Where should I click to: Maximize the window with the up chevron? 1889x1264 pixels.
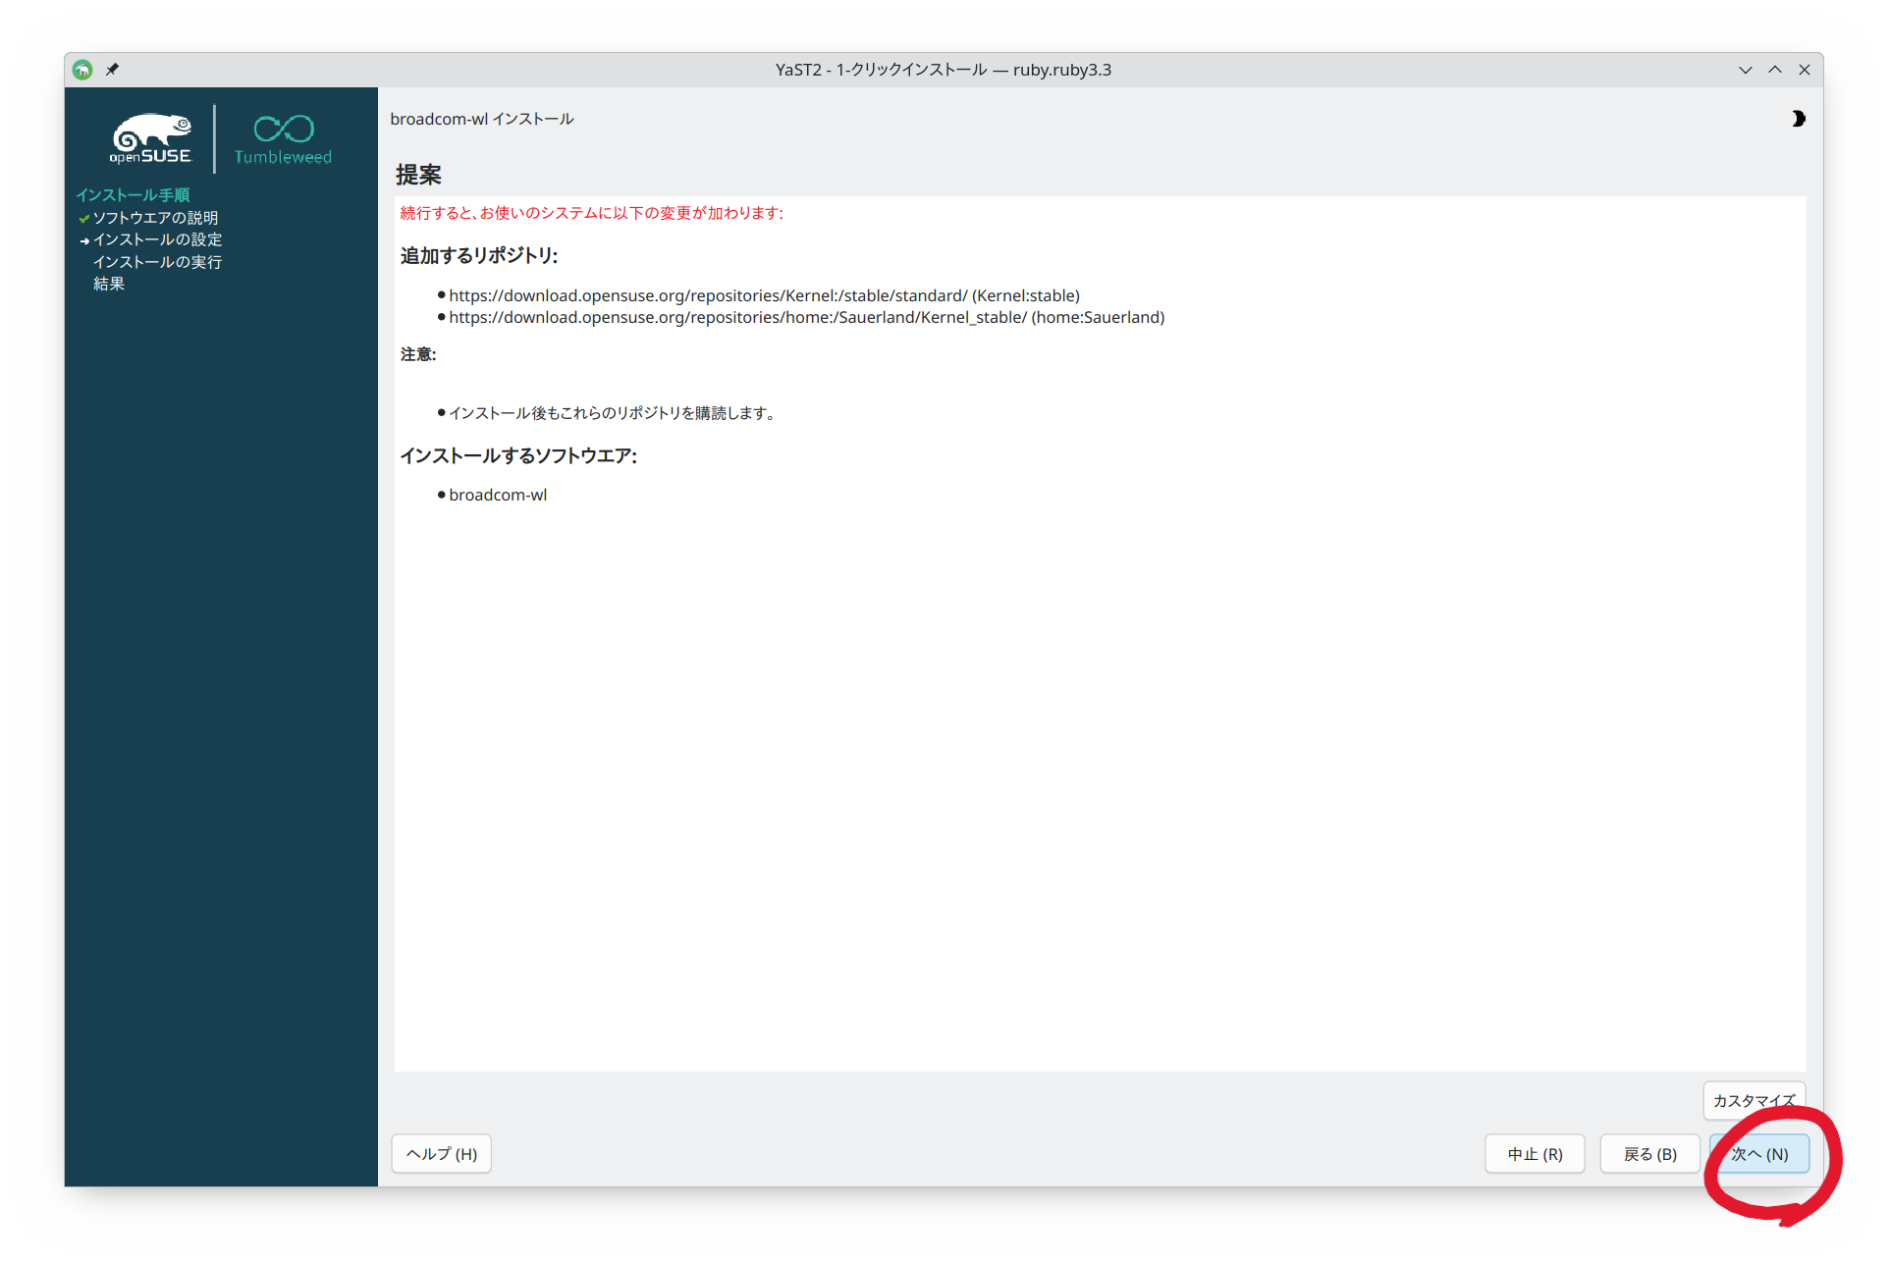(x=1774, y=70)
